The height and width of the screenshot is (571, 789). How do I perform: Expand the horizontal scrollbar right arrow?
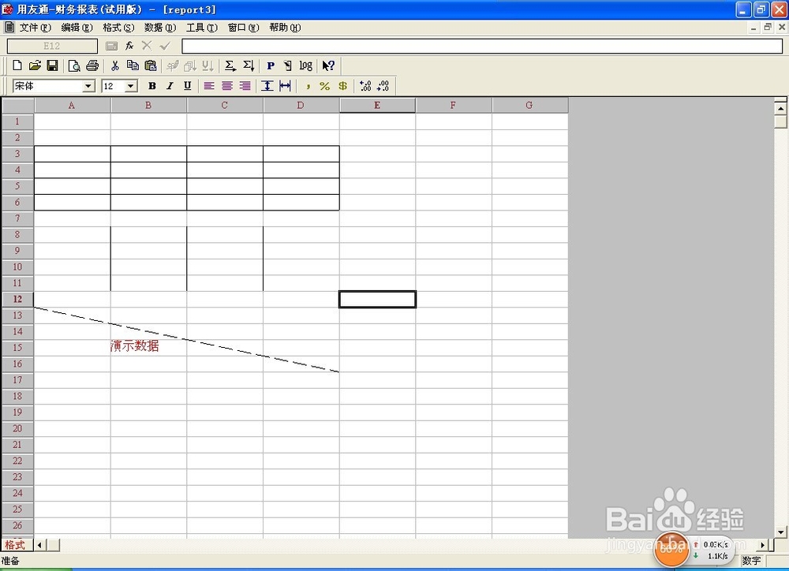pyautogui.click(x=763, y=544)
